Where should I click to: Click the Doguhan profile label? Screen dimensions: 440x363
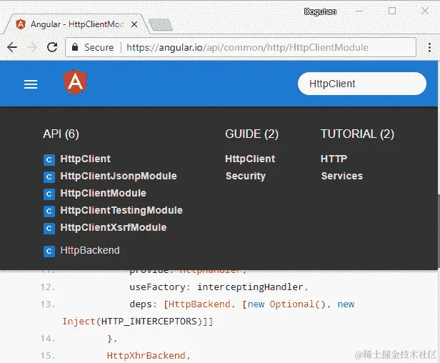click(320, 11)
